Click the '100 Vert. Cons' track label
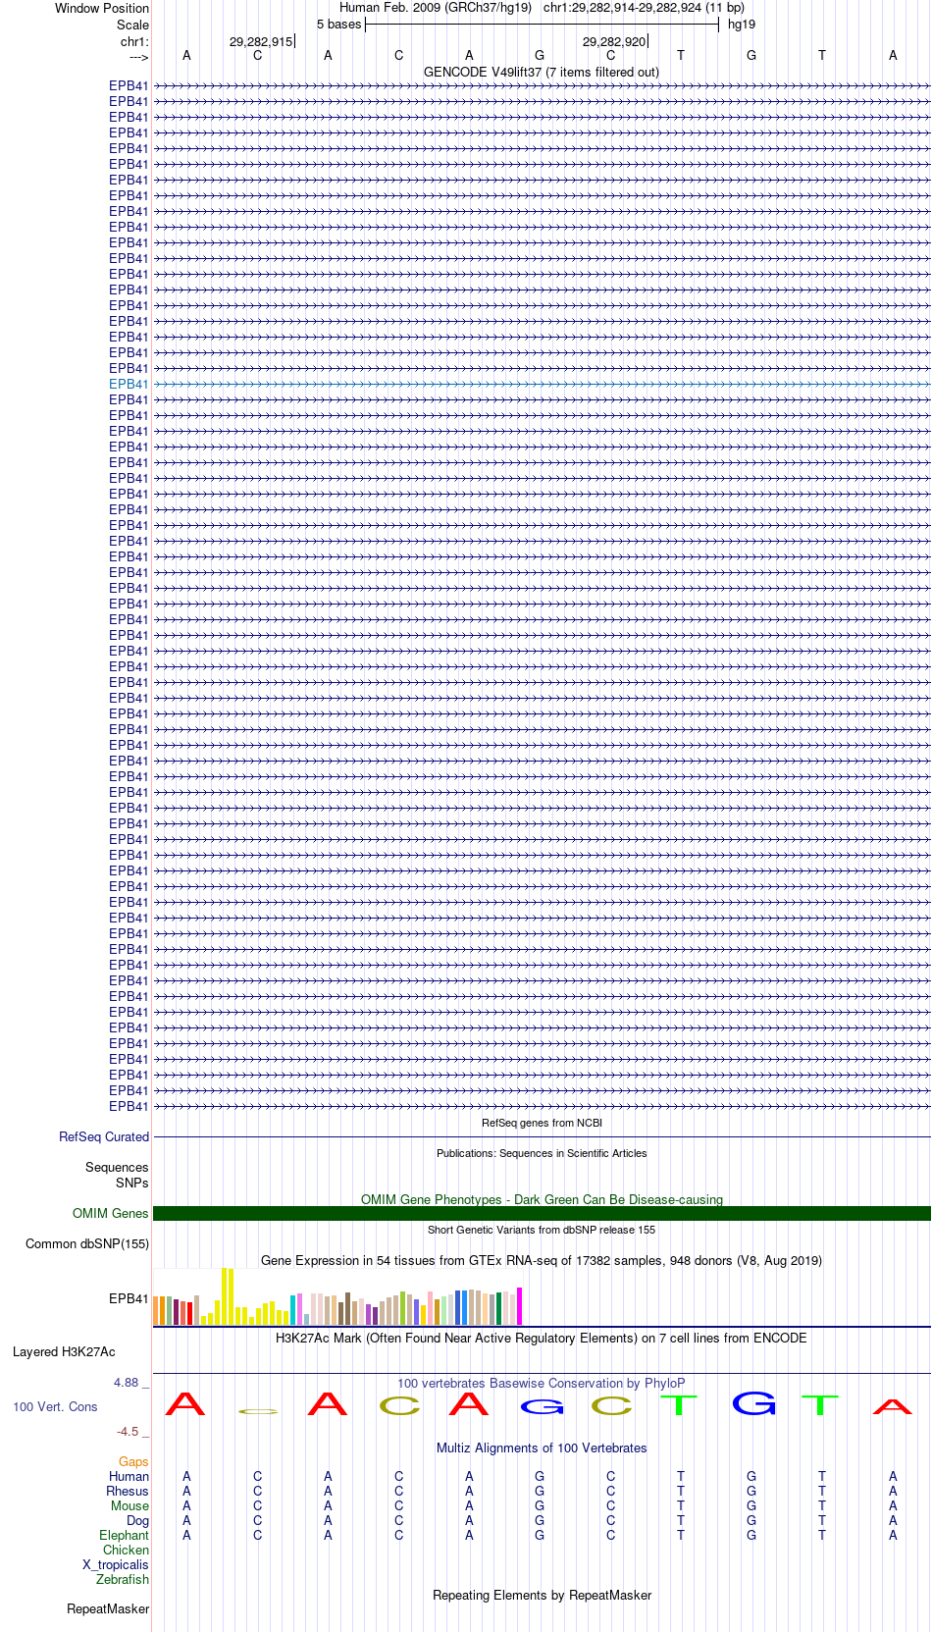This screenshot has width=932, height=1632. tap(55, 1406)
